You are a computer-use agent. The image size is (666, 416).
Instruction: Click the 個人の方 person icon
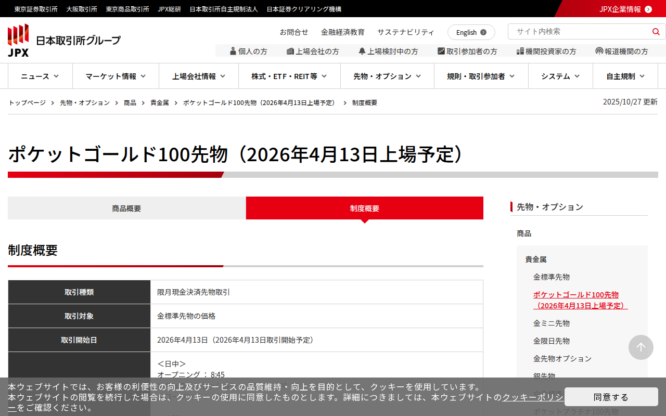pos(233,51)
